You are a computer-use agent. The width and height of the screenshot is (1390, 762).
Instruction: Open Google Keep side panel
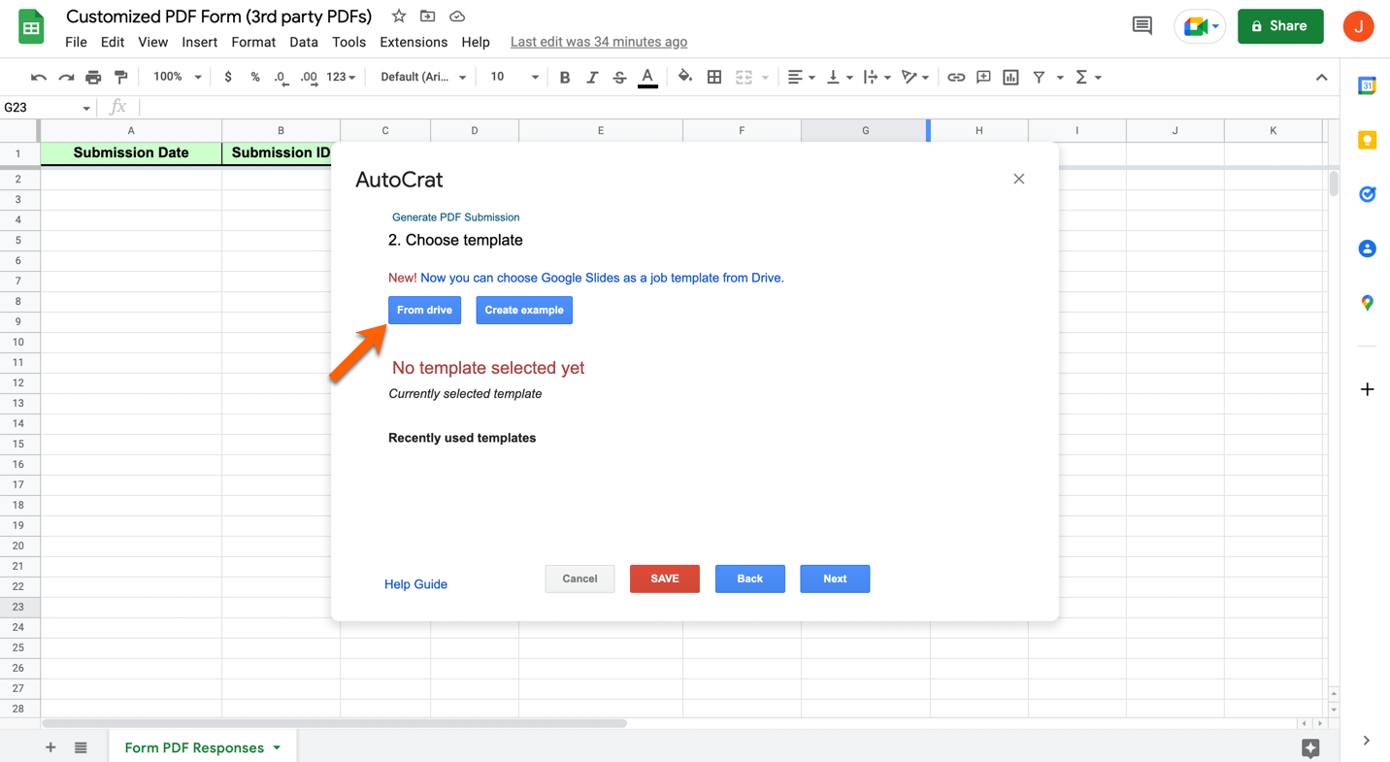pos(1367,141)
